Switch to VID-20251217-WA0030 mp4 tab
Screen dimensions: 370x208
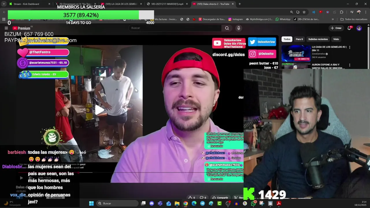(167, 4)
